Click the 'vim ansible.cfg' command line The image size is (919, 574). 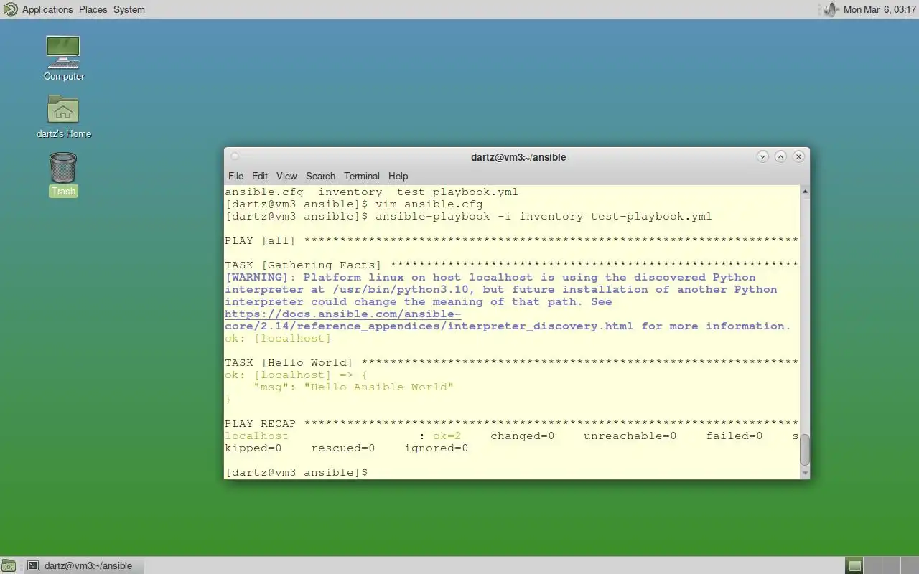(x=429, y=204)
